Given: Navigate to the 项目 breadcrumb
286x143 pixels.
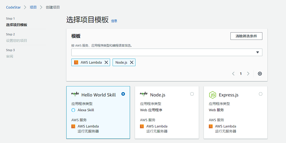Looking at the screenshot, I should click(33, 7).
